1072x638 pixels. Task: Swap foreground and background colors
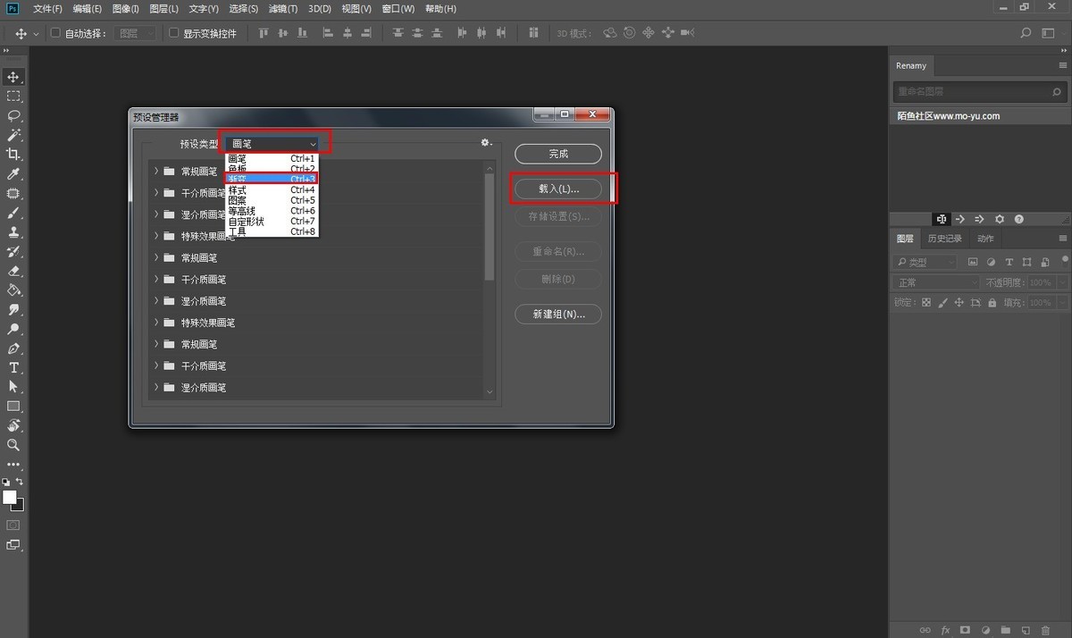pos(20,482)
